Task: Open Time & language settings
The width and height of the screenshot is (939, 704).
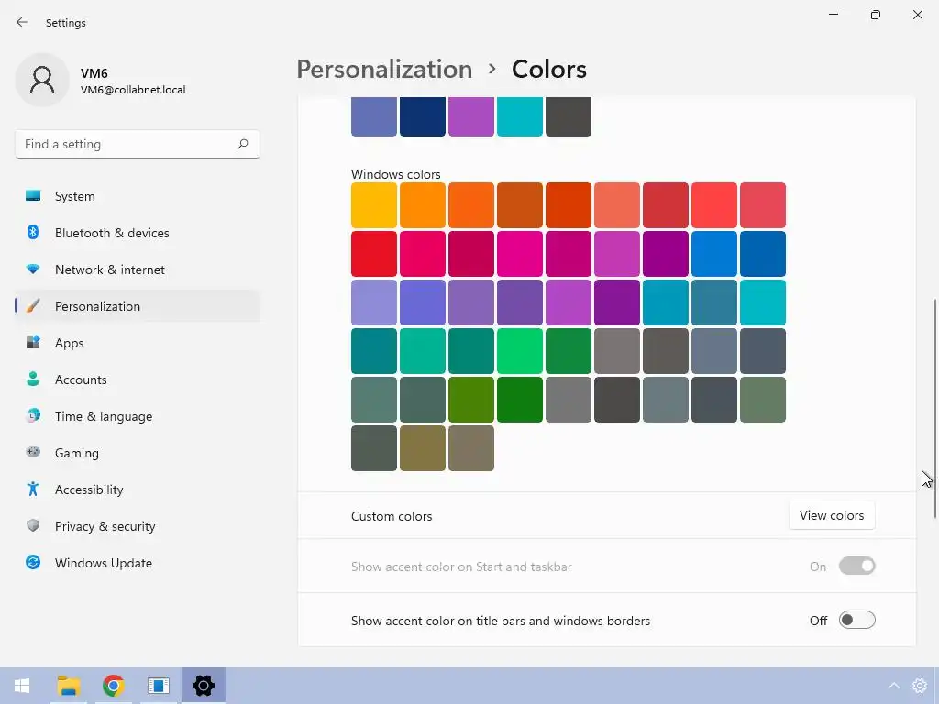Action: [138, 416]
